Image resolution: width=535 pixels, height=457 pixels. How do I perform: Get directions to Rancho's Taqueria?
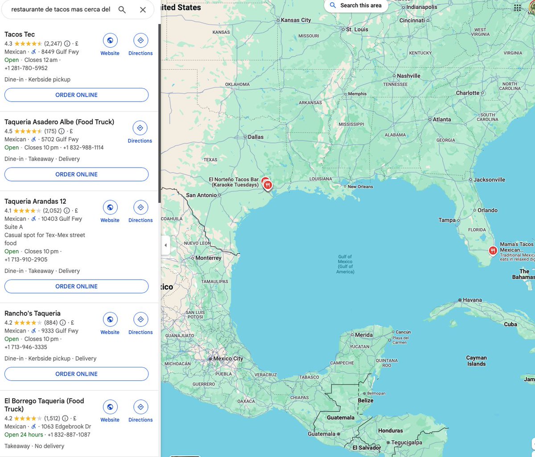click(x=140, y=319)
